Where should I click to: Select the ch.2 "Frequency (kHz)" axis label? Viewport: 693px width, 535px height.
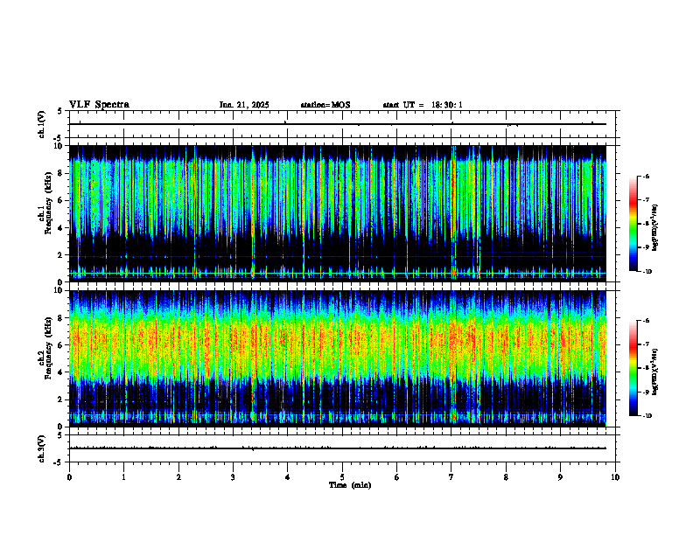pos(48,348)
